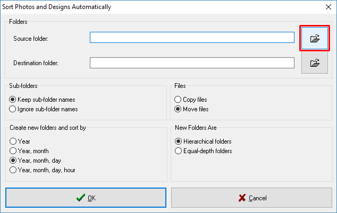Click into the Source folder text field
Image resolution: width=337 pixels, height=213 pixels.
[x=192, y=38]
